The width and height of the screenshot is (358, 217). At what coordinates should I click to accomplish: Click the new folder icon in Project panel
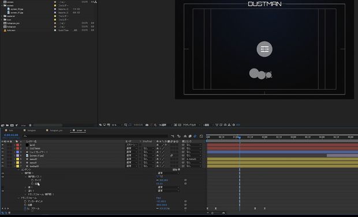(8, 125)
